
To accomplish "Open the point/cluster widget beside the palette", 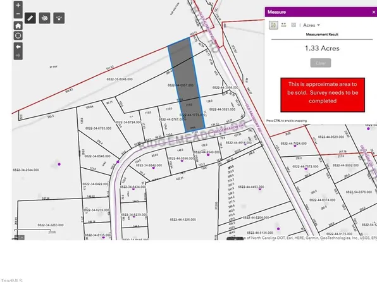I will tap(59, 18).
